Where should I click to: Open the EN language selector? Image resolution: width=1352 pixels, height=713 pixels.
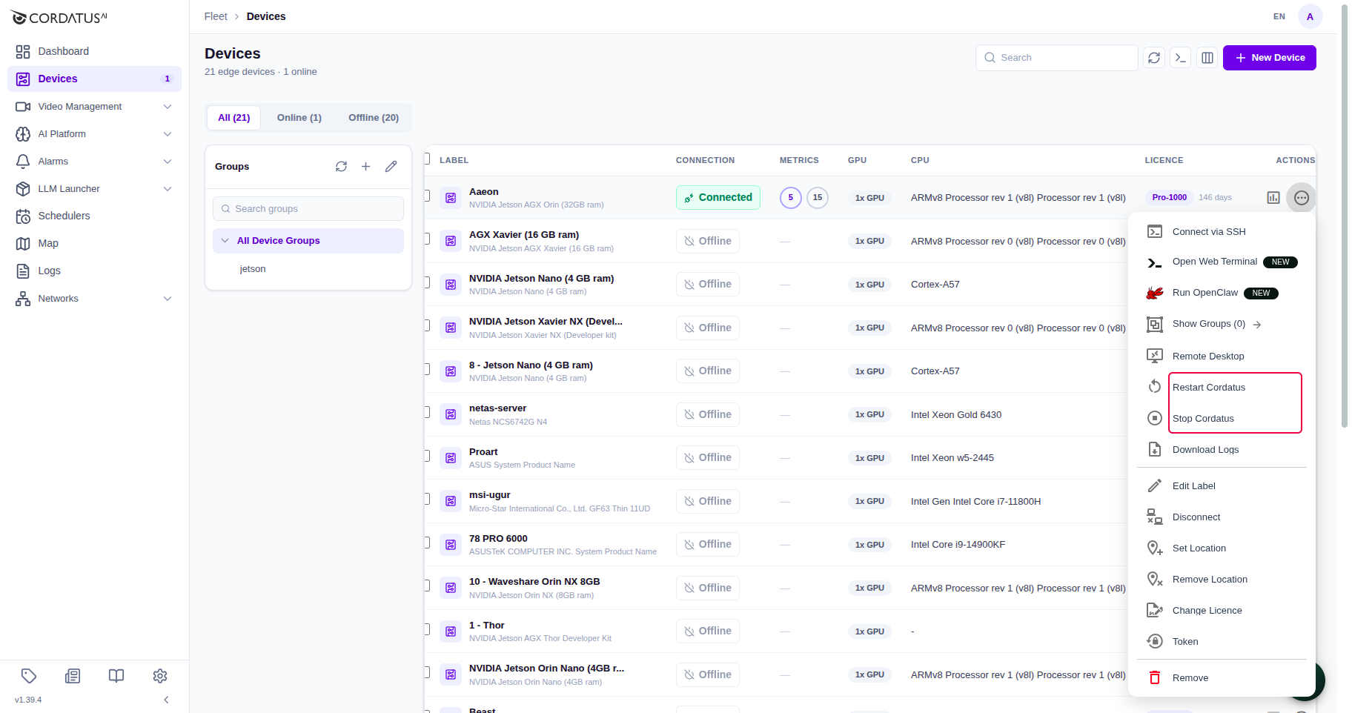pos(1279,16)
